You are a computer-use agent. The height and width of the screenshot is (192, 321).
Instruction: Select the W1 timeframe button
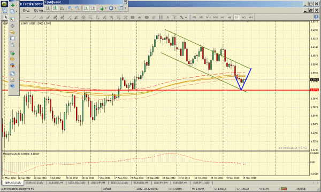[243, 18]
